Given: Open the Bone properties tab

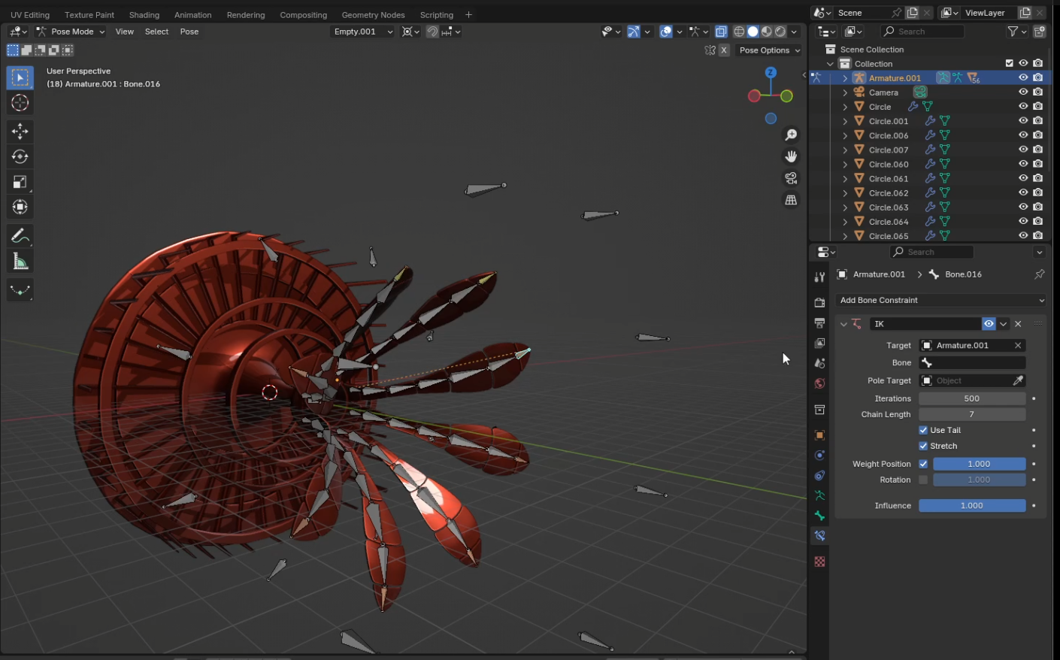Looking at the screenshot, I should point(819,516).
